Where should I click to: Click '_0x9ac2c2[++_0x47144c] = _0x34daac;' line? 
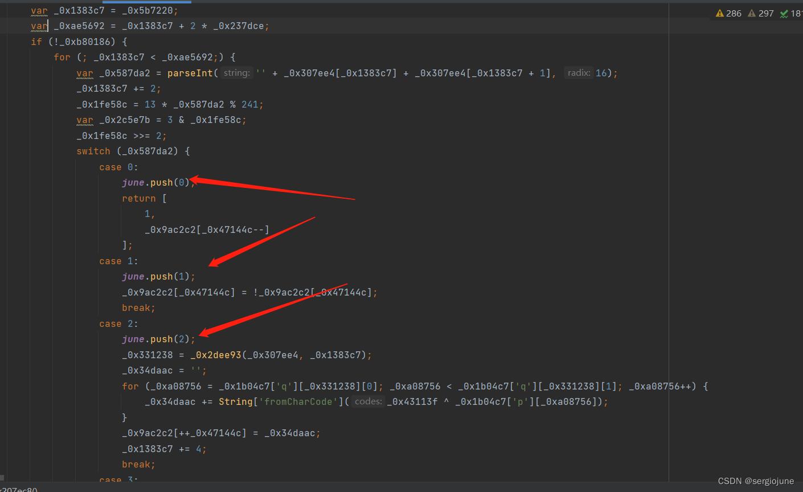221,433
